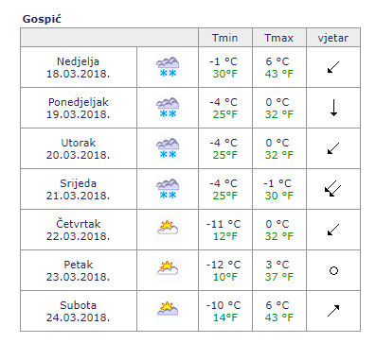Click the snow icon for Srijeda 21.03.2018.

[x=168, y=189]
